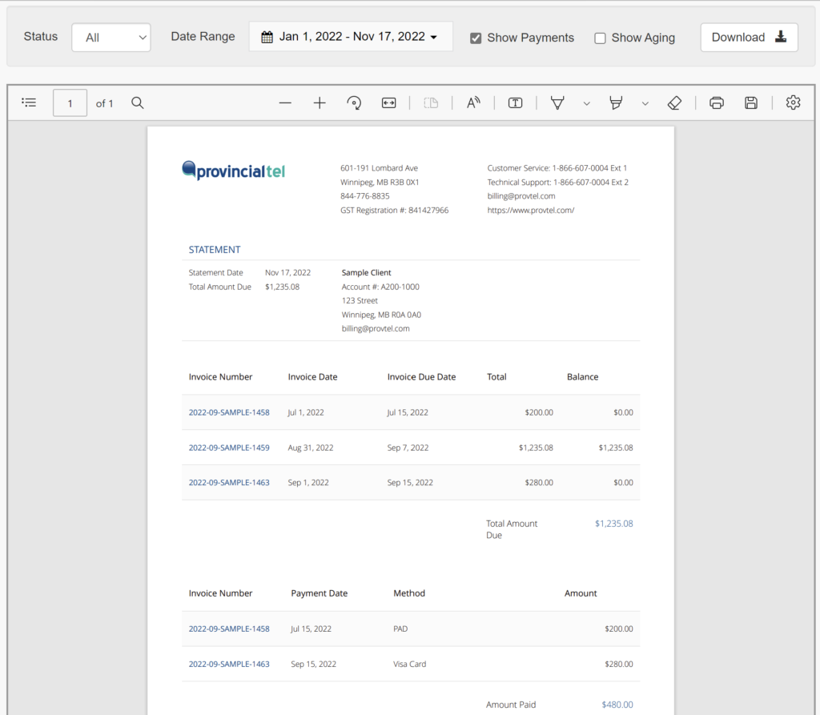Activate the Draw pen tool
The height and width of the screenshot is (715, 820).
557,103
